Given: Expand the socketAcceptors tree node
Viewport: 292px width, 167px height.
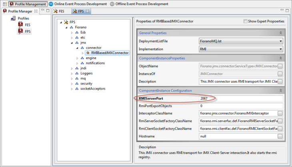Looking at the screenshot, I should (x=72, y=89).
